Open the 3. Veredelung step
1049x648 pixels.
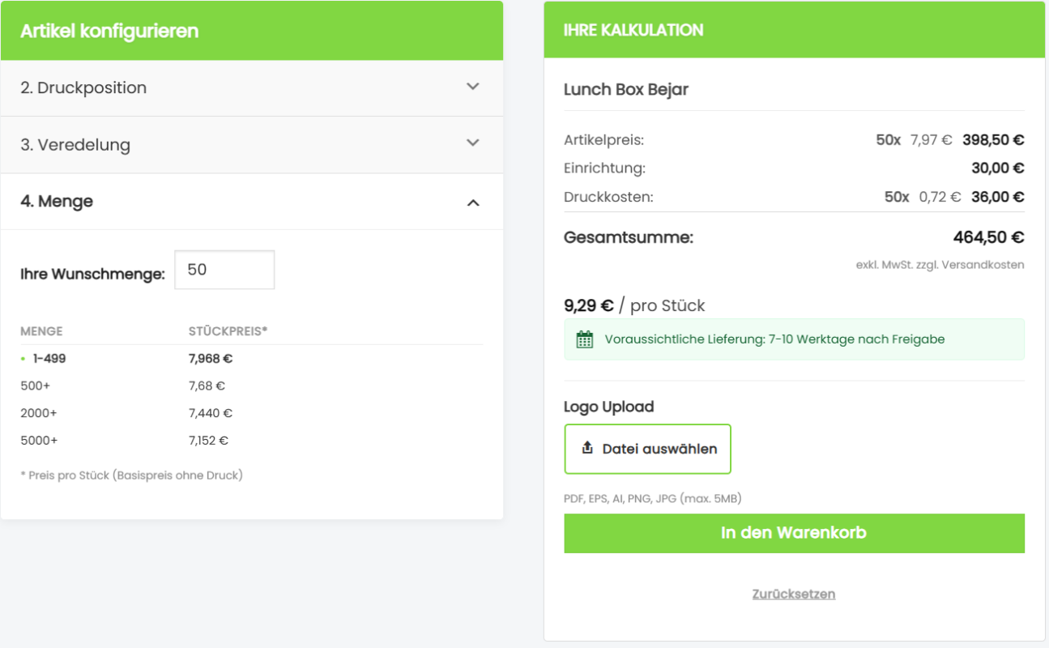(75, 145)
